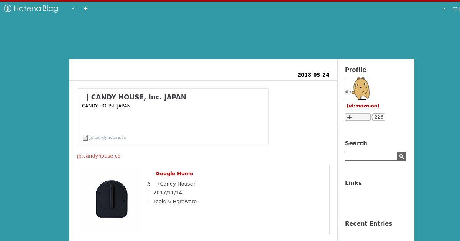Viewport: 460px width, 241px height.
Task: Expand the dropdown arrow beside Hatena Blog logo
Action: (x=73, y=8)
